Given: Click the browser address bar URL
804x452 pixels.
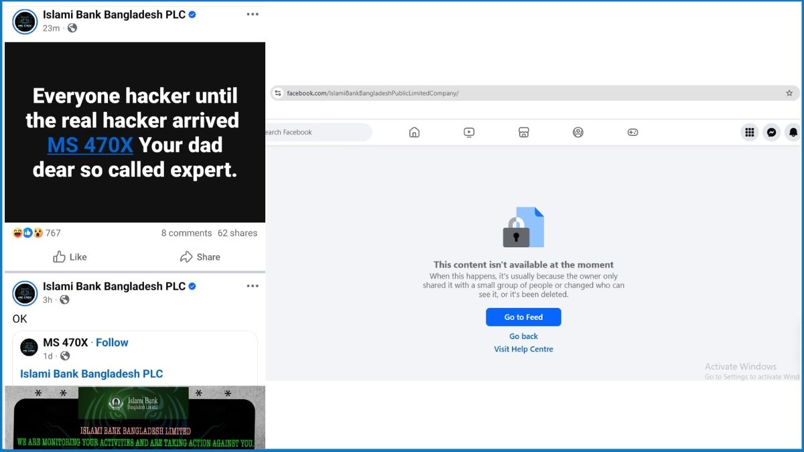Looking at the screenshot, I should click(373, 93).
